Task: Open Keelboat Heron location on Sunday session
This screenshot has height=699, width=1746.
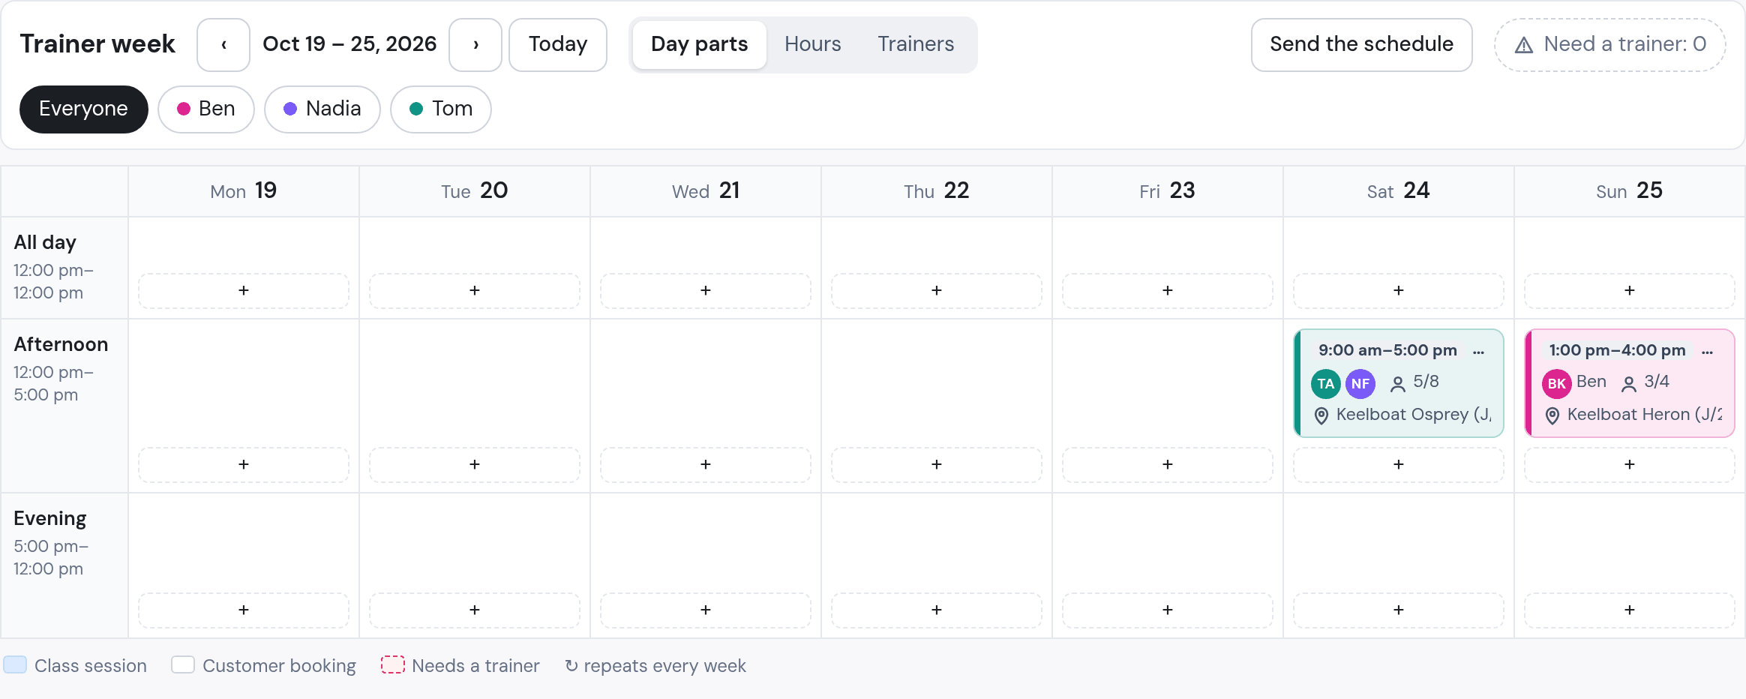Action: point(1634,415)
